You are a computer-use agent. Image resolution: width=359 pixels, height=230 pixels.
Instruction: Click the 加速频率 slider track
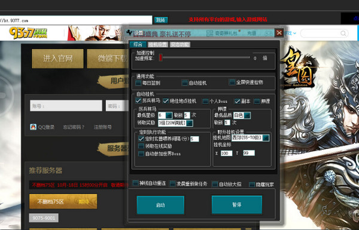point(206,57)
